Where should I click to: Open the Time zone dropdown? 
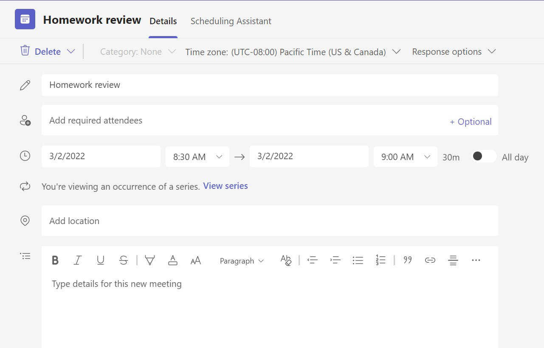click(292, 51)
